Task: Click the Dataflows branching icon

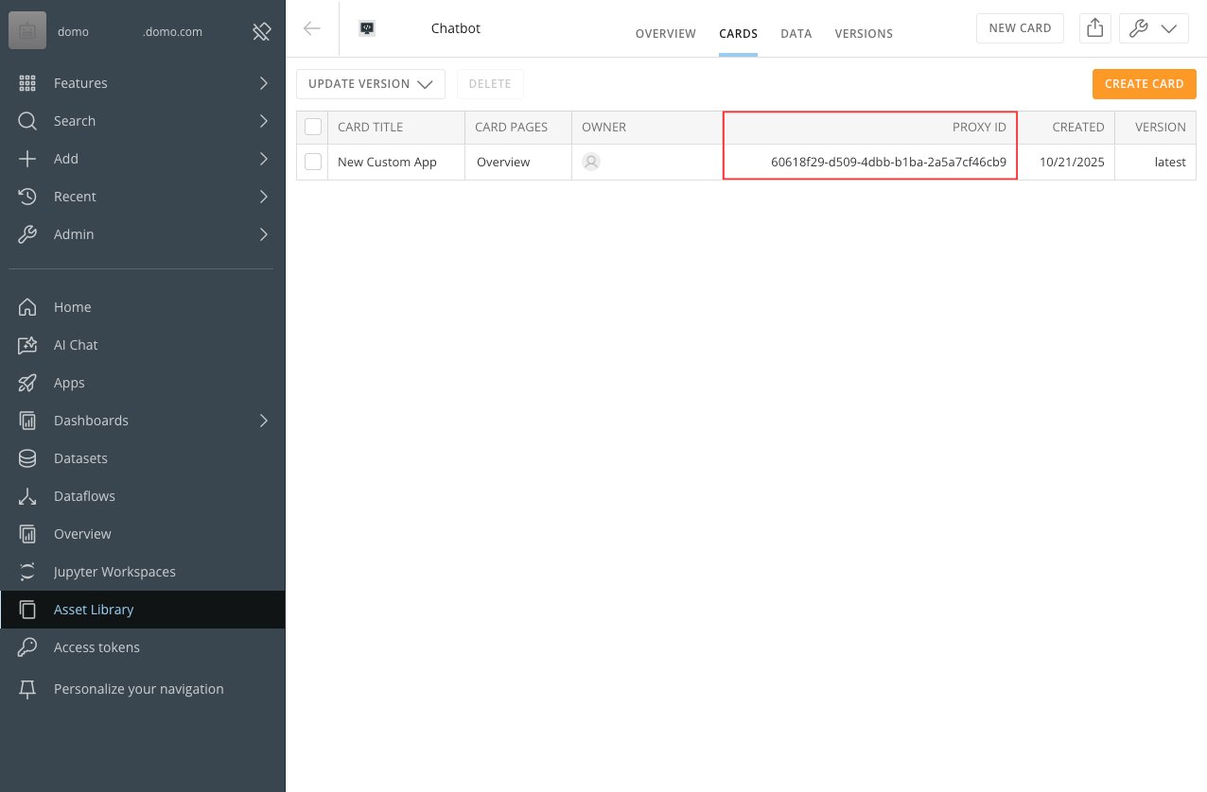Action: (27, 496)
